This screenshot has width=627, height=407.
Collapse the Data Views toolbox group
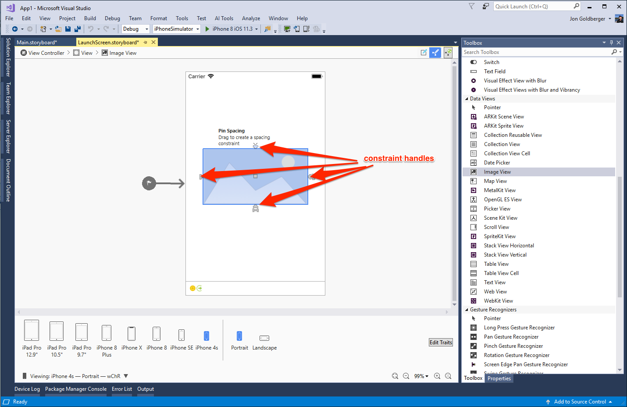click(x=467, y=99)
